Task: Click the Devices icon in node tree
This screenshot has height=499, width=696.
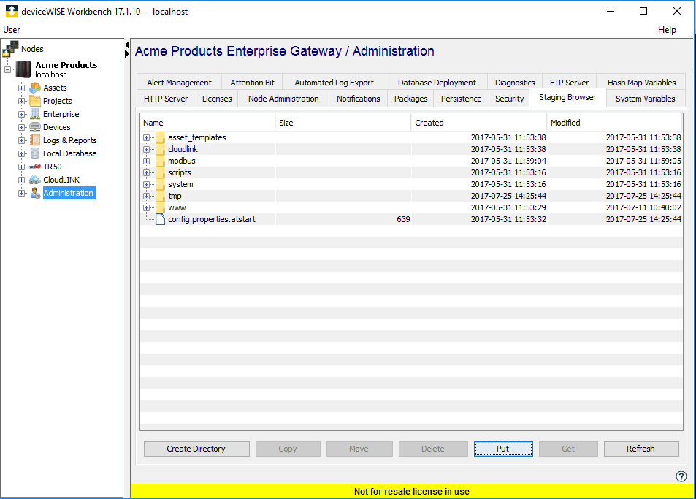Action: click(x=35, y=127)
